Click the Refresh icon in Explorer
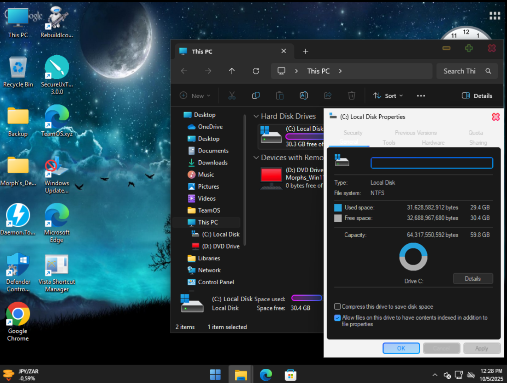Screen dimensions: 507x383 pyautogui.click(x=256, y=71)
